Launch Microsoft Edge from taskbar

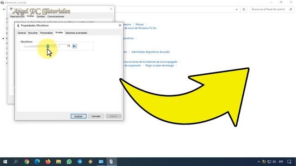(x=37, y=162)
